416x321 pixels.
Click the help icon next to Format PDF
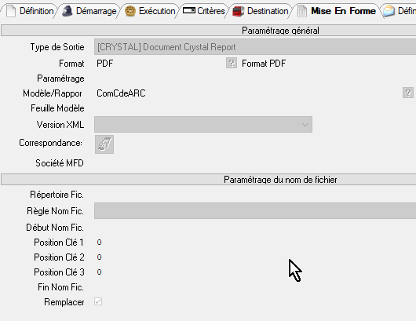click(232, 63)
